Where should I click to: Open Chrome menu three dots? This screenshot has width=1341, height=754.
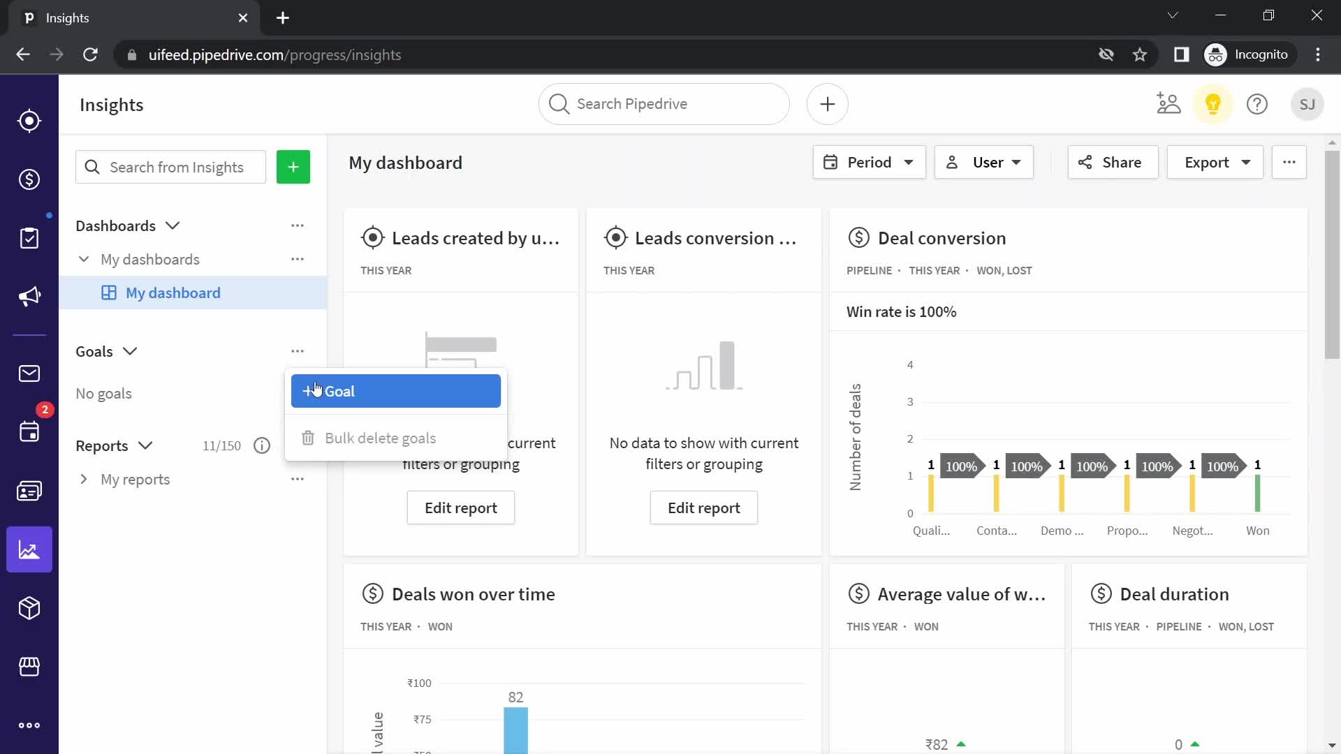(1318, 54)
